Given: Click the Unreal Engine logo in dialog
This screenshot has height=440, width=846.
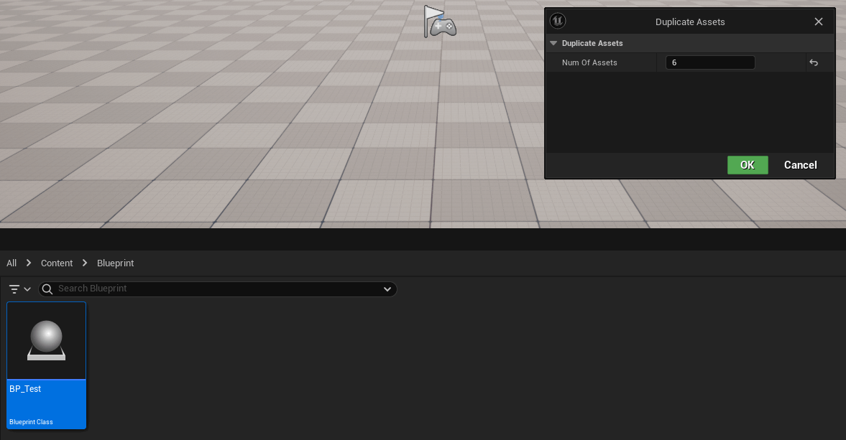Looking at the screenshot, I should point(557,22).
